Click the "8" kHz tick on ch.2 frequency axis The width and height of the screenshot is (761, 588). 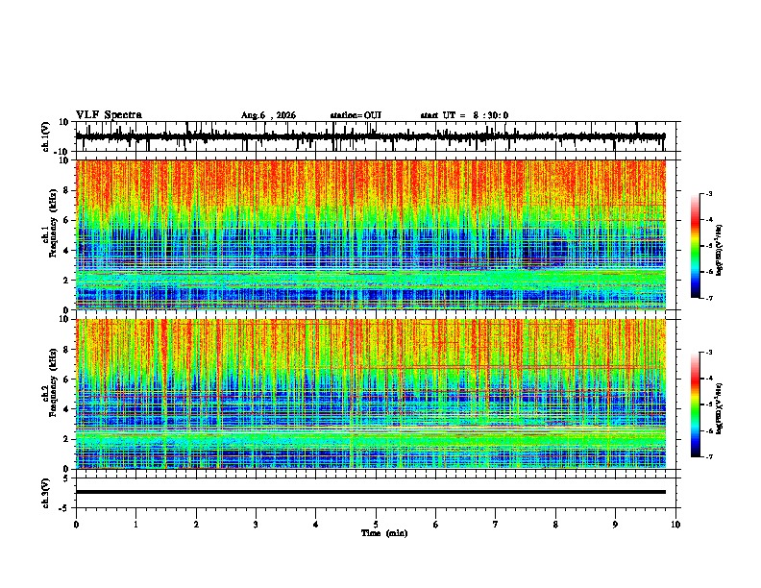click(x=66, y=350)
